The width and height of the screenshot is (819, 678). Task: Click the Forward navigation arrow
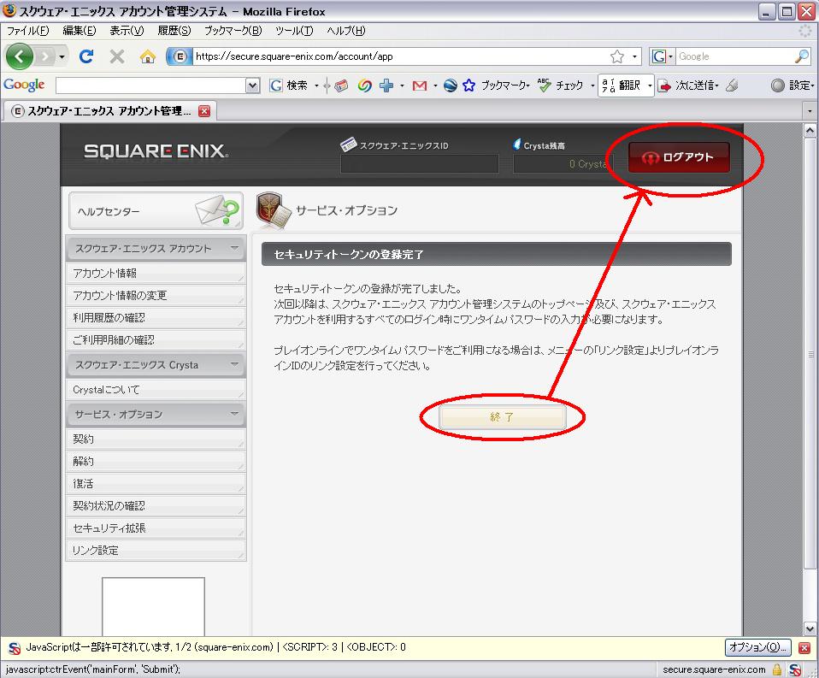[46, 56]
